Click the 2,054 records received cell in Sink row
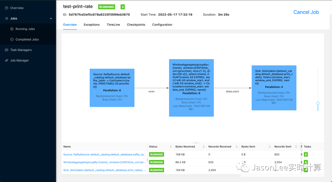The height and width of the screenshot is (182, 332). [x=212, y=170]
